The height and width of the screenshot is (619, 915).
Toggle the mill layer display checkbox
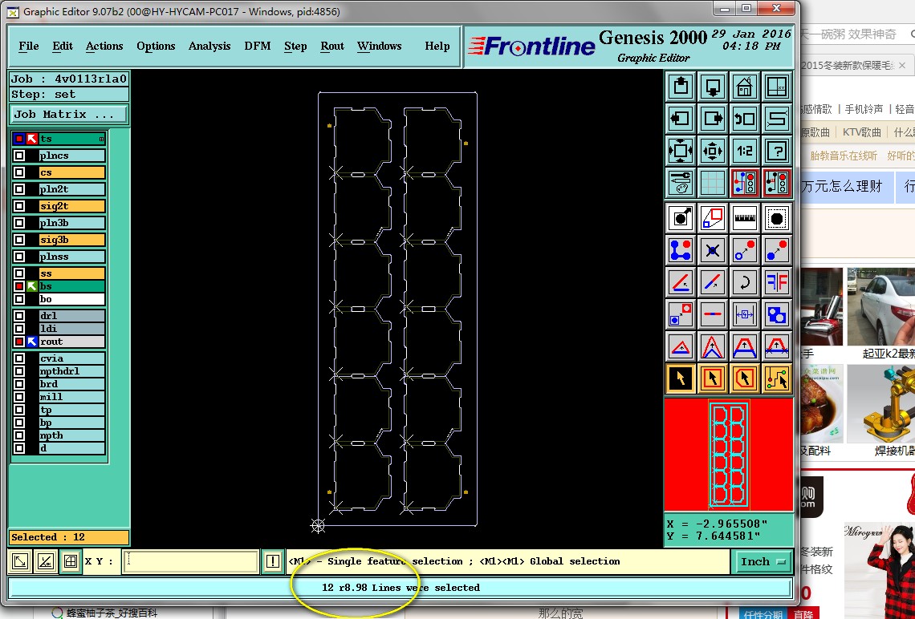point(19,397)
